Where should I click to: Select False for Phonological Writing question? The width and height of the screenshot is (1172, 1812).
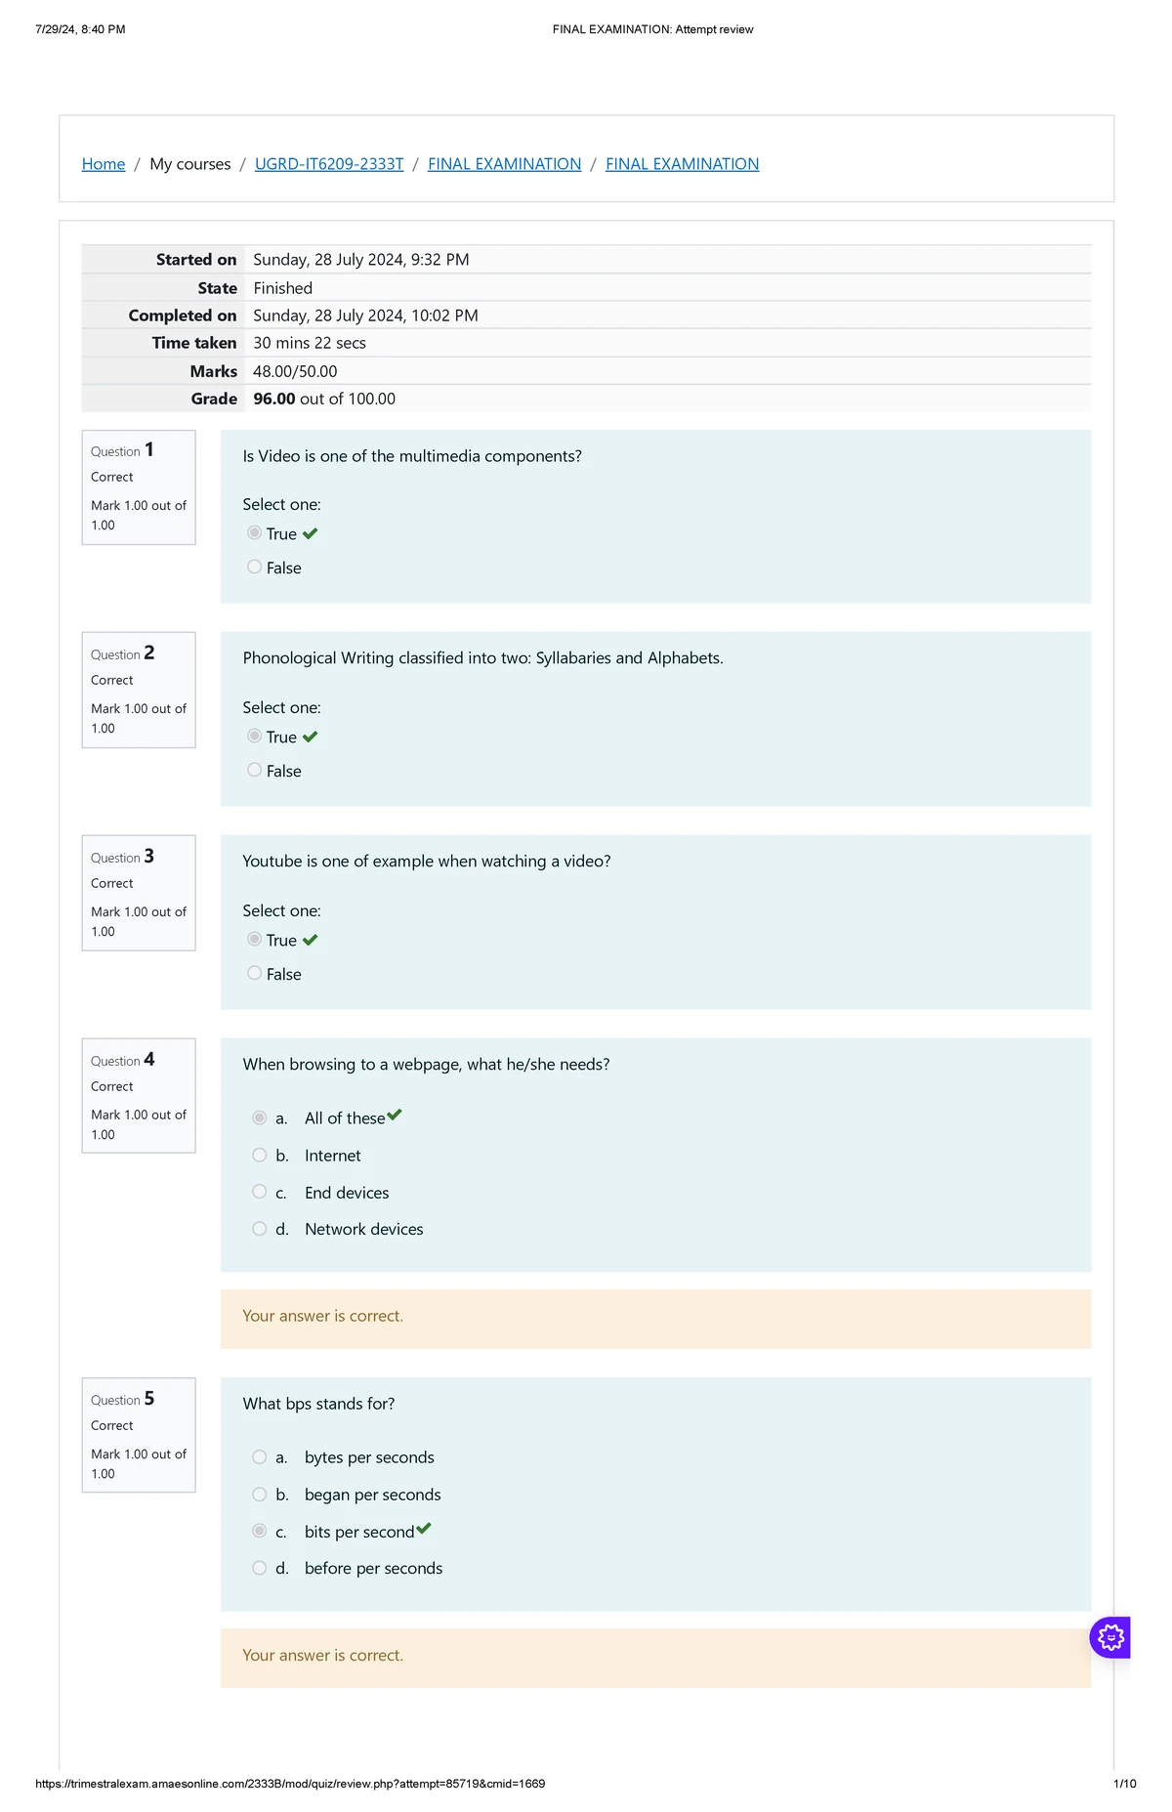255,771
